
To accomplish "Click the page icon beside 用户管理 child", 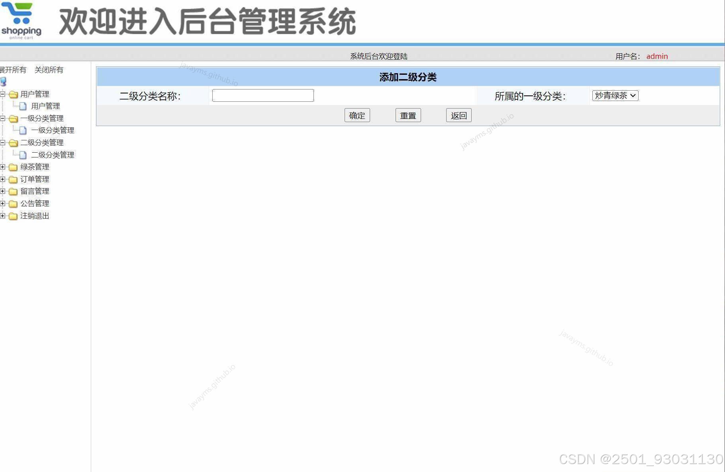I will point(24,106).
